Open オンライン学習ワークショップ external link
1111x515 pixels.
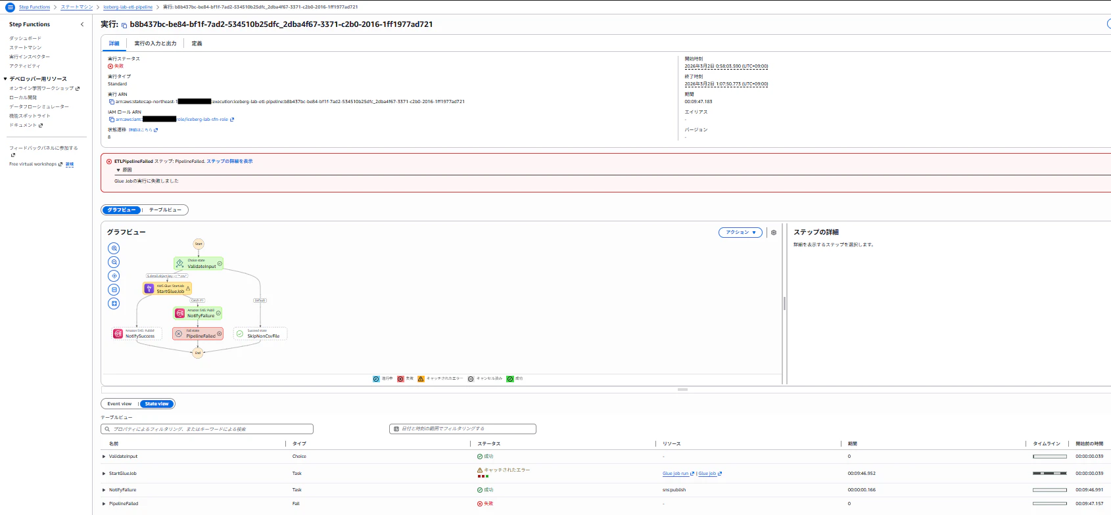point(44,88)
